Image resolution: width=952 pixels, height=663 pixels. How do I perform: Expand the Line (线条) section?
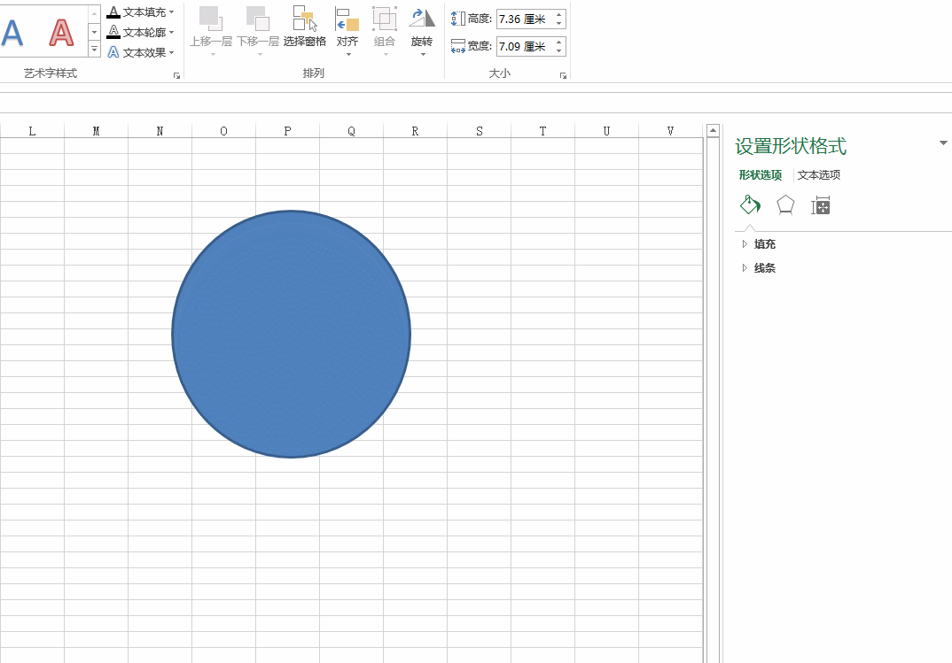(x=764, y=268)
